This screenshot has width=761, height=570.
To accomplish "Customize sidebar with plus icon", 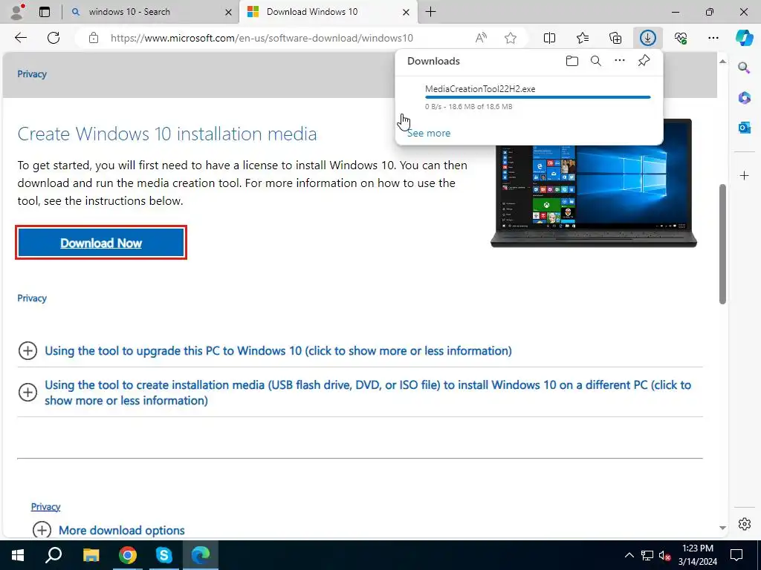I will (x=744, y=175).
